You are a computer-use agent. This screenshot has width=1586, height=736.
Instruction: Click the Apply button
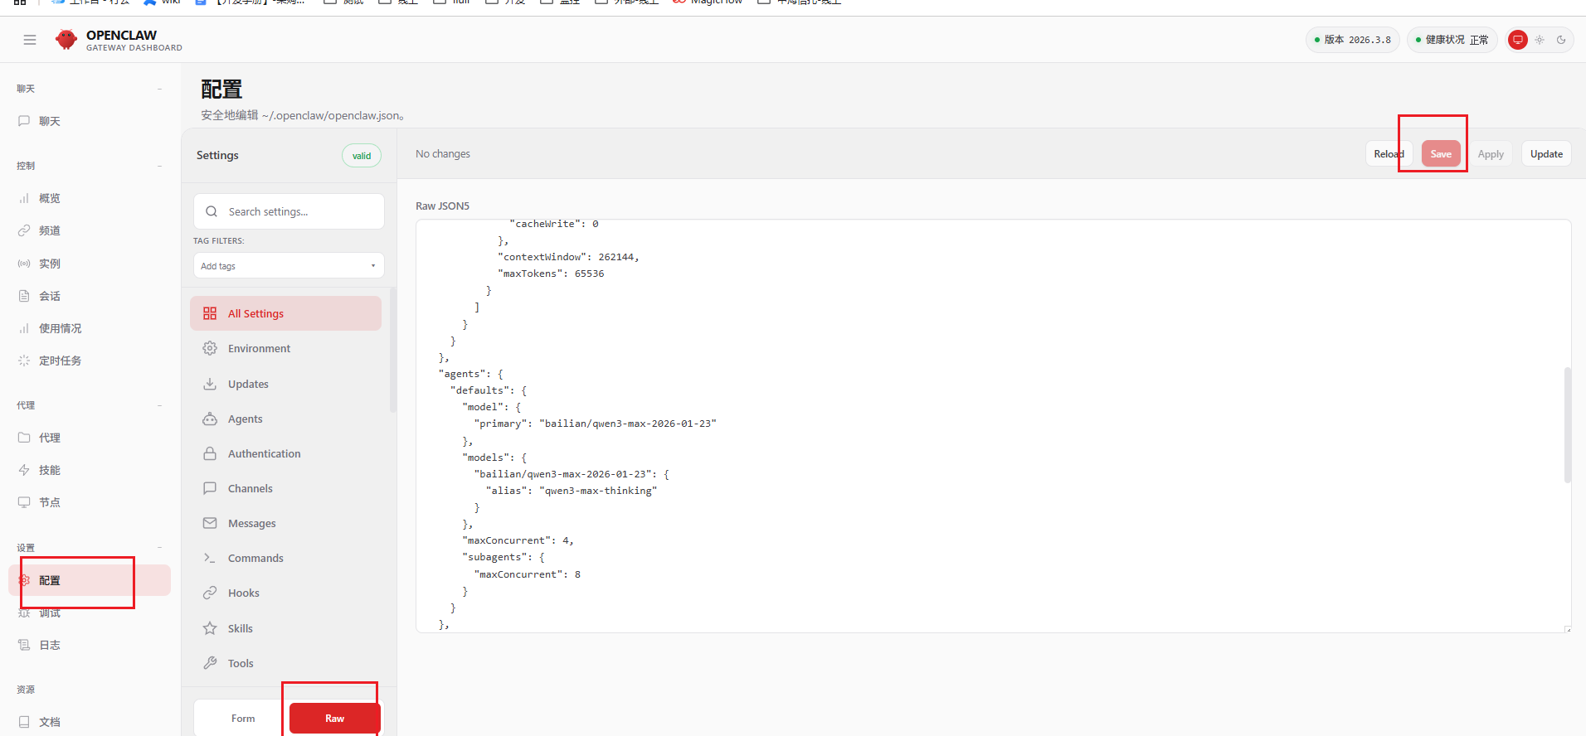[1491, 154]
